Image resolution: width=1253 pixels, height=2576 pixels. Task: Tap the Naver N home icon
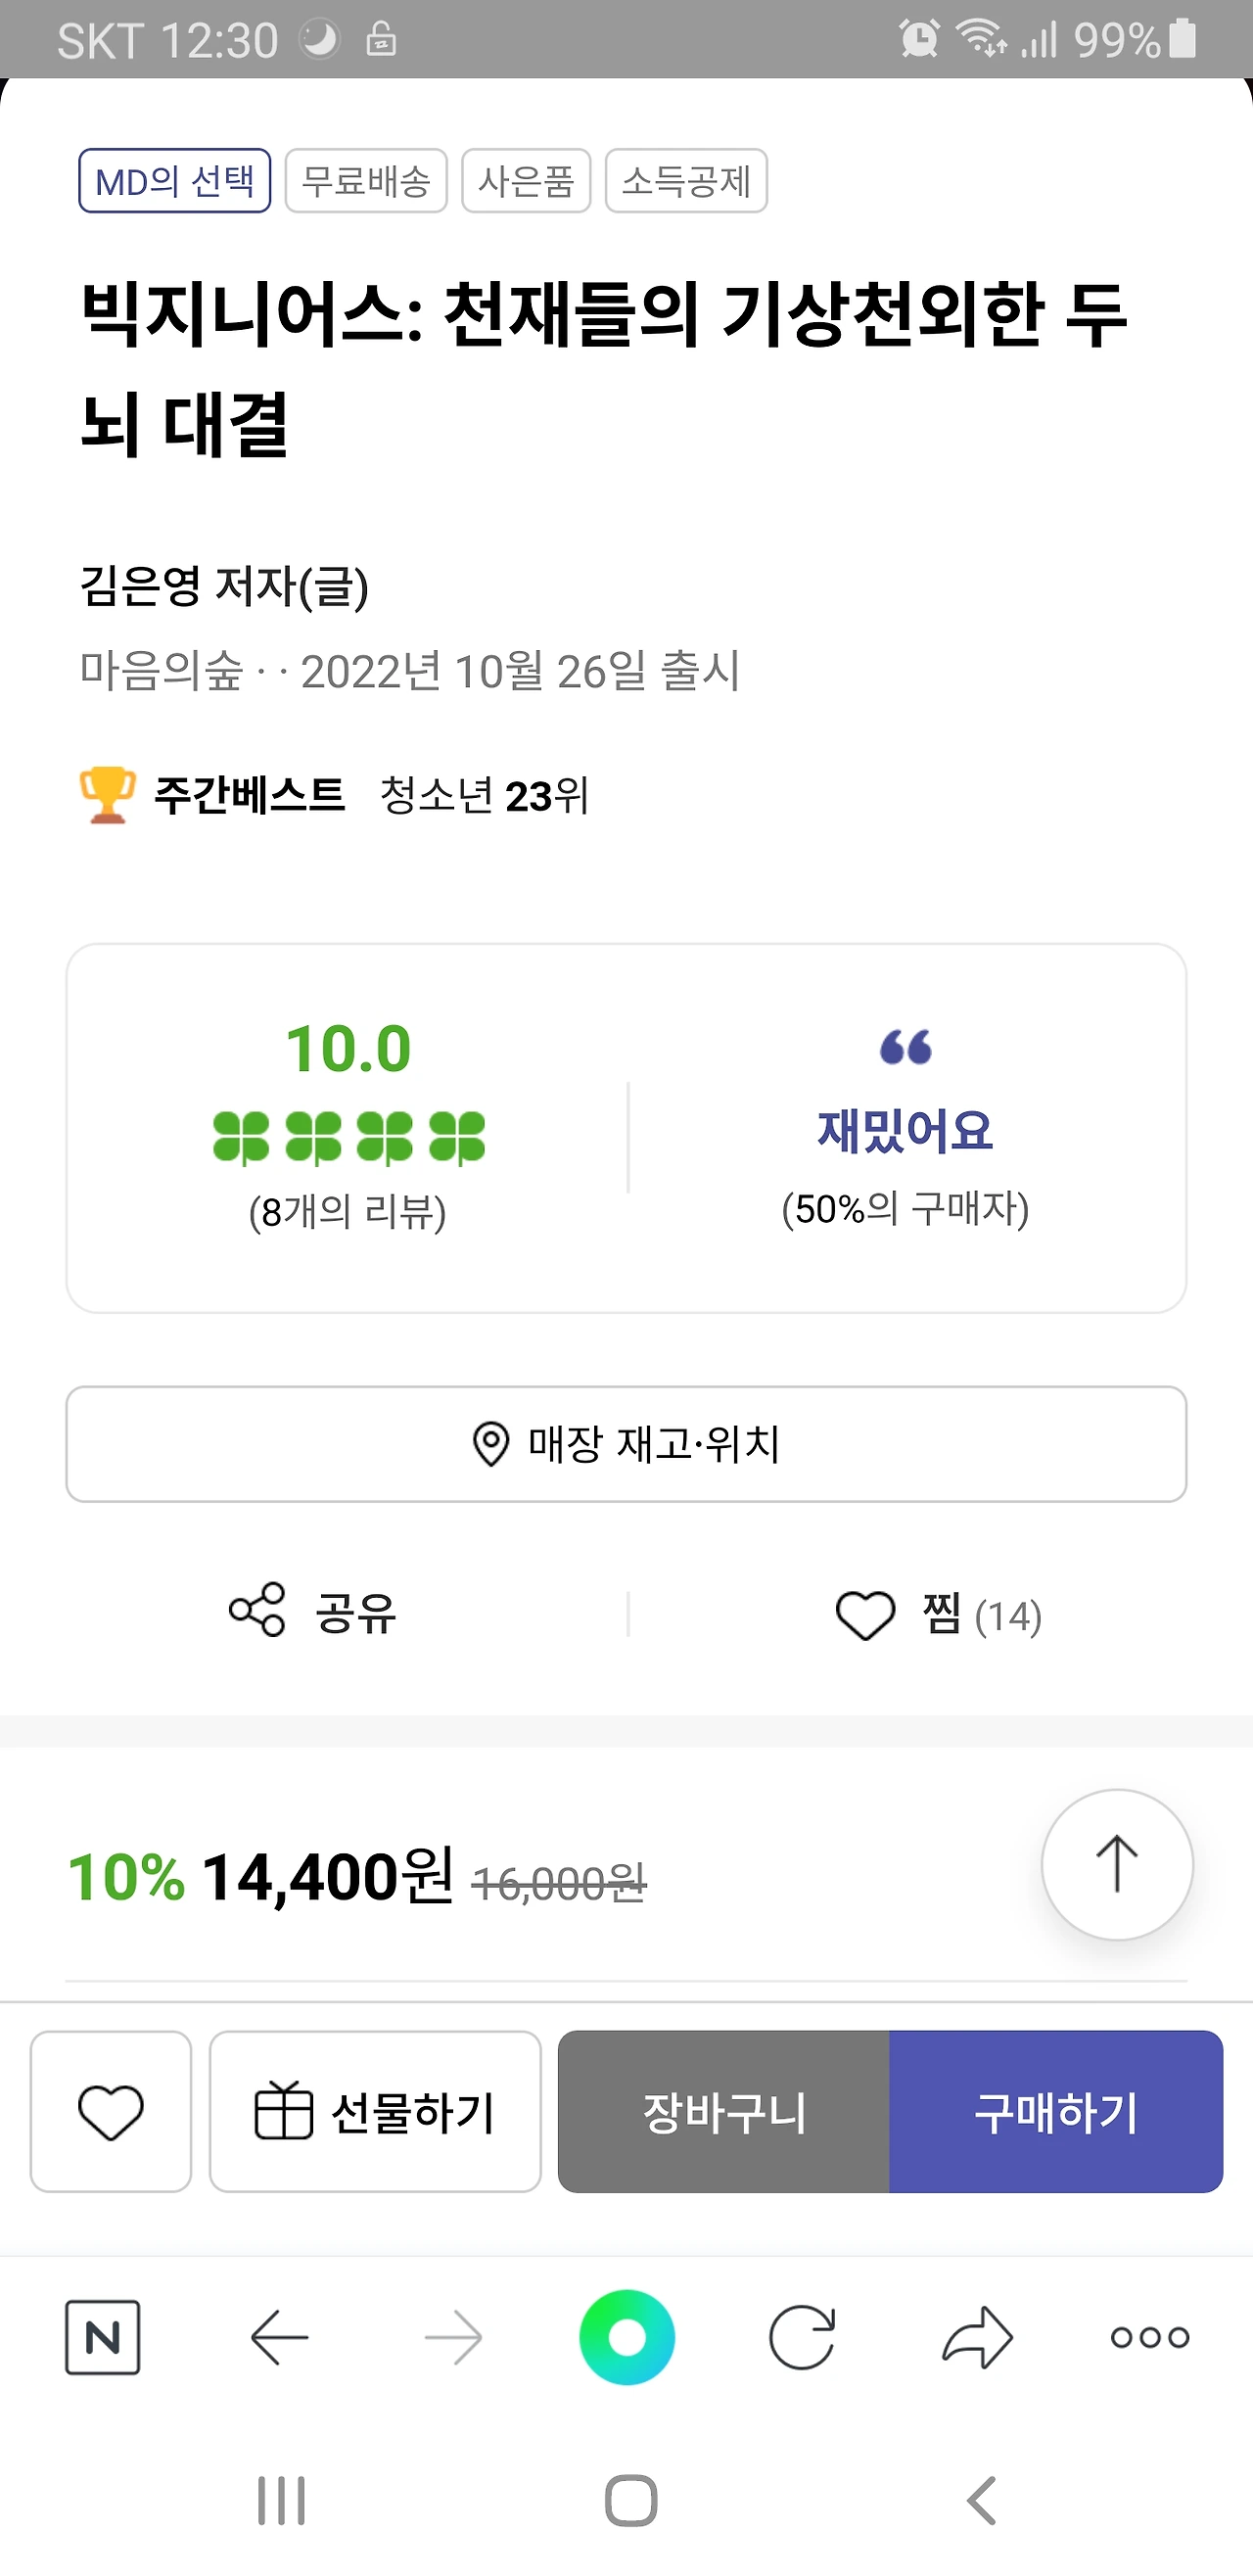[x=102, y=2337]
